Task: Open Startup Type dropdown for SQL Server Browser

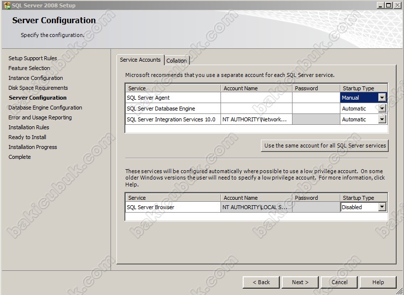Action: pos(382,207)
